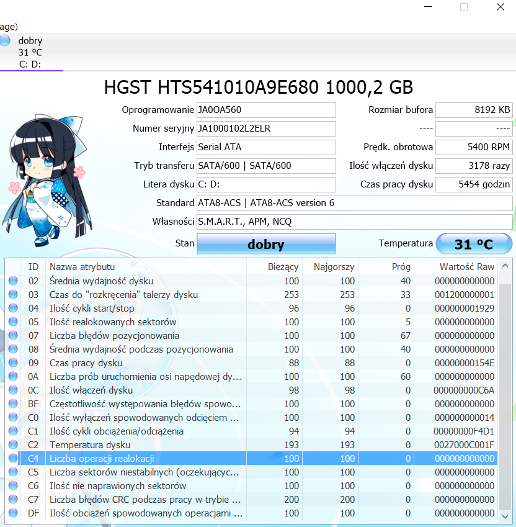Click the status orb for attribute C7
Image resolution: width=516 pixels, height=527 pixels.
[13, 500]
